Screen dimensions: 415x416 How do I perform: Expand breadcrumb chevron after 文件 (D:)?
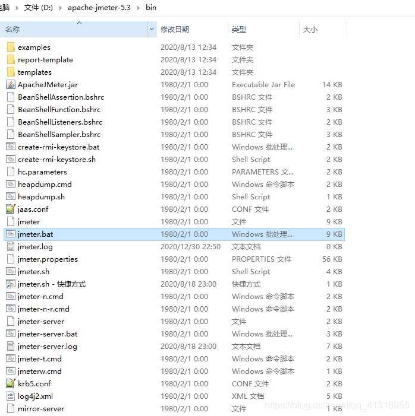pos(61,8)
